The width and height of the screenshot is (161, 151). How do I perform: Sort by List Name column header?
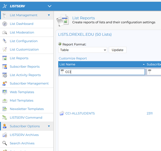point(67,65)
